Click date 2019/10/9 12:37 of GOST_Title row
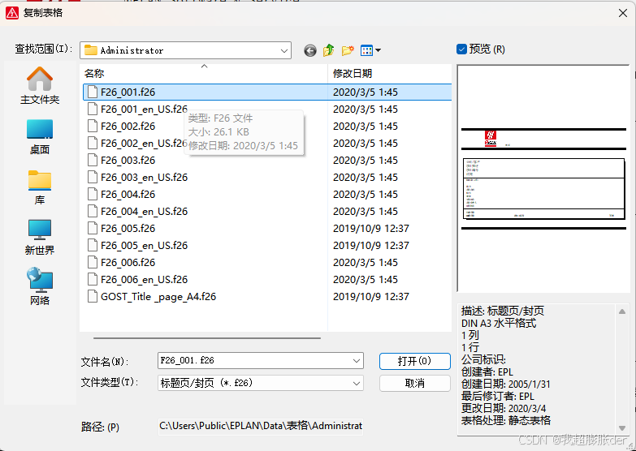 [370, 296]
